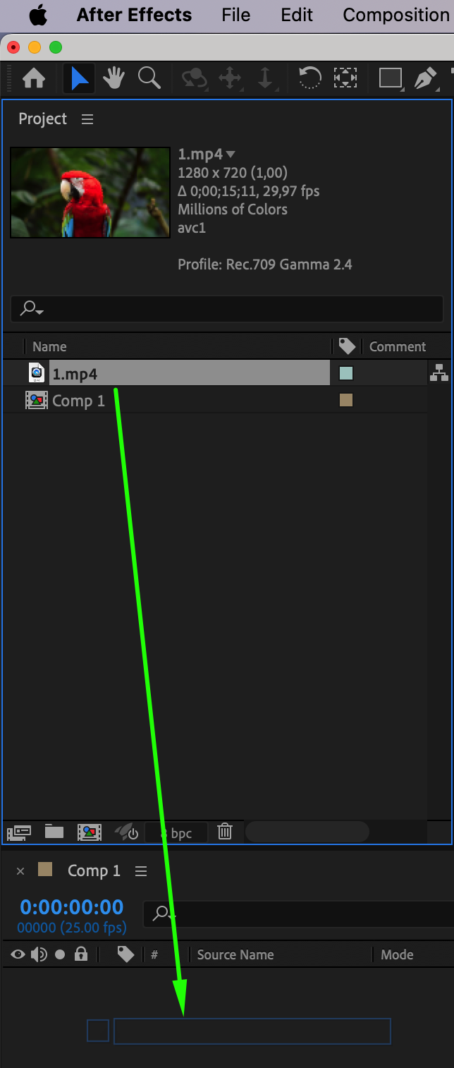Select the Rotation tool

pyautogui.click(x=309, y=78)
